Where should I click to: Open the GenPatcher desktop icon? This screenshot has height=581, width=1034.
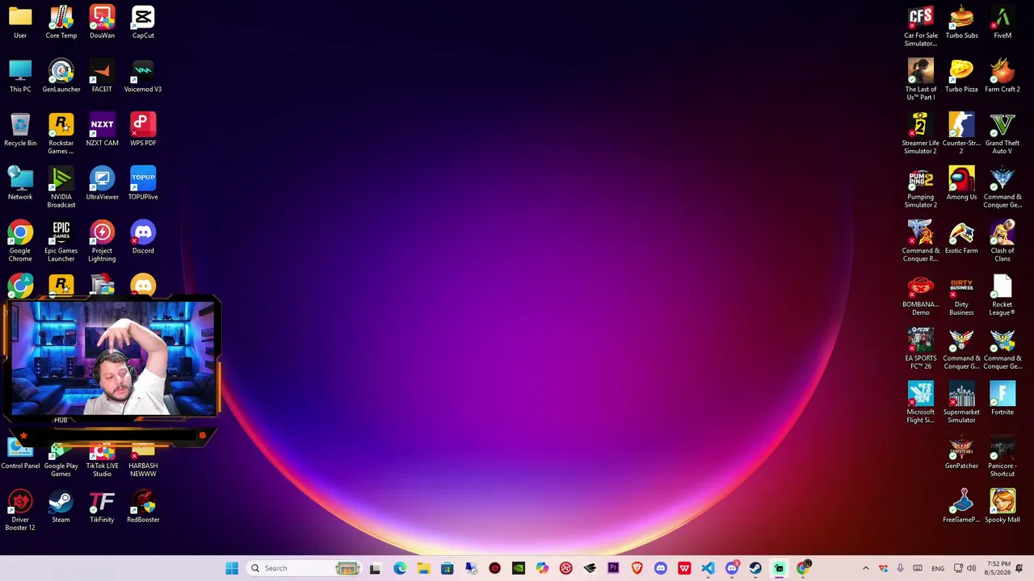click(x=961, y=454)
